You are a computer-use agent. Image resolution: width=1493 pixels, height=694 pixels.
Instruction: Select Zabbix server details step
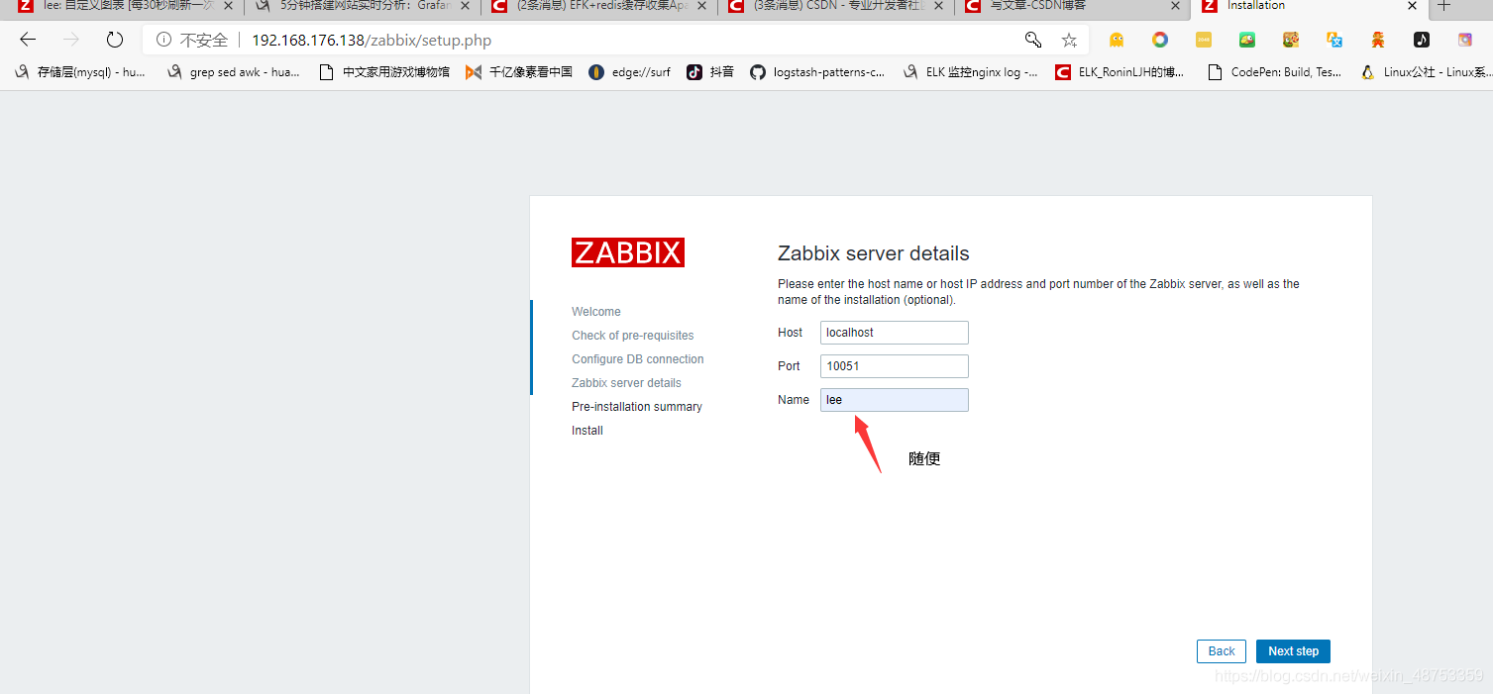point(626,383)
